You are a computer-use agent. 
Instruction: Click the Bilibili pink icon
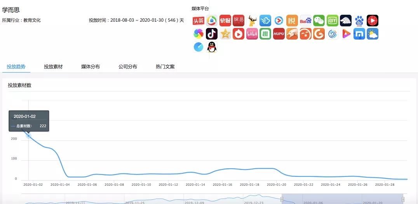click(x=252, y=34)
